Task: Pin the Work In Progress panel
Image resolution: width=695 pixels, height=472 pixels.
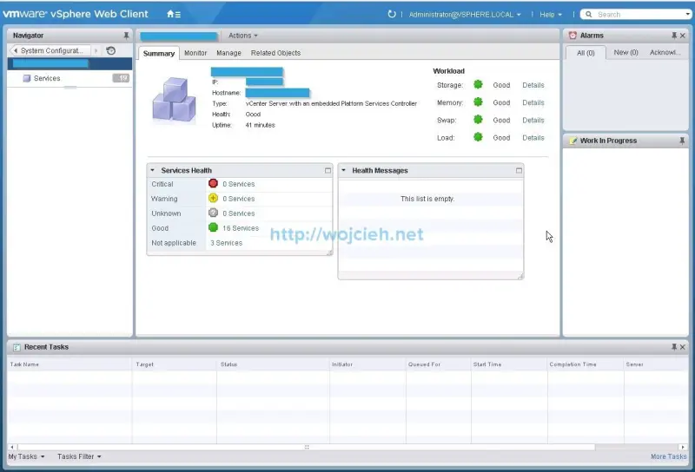Action: click(682, 141)
